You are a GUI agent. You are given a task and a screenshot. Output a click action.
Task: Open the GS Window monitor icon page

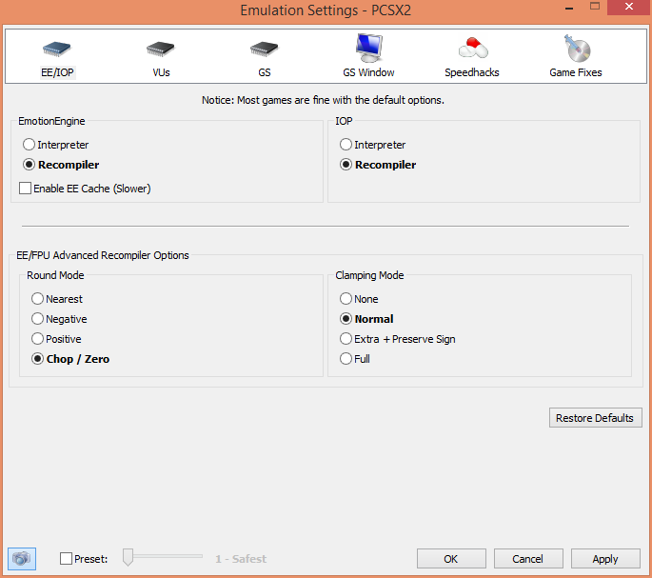pyautogui.click(x=368, y=48)
